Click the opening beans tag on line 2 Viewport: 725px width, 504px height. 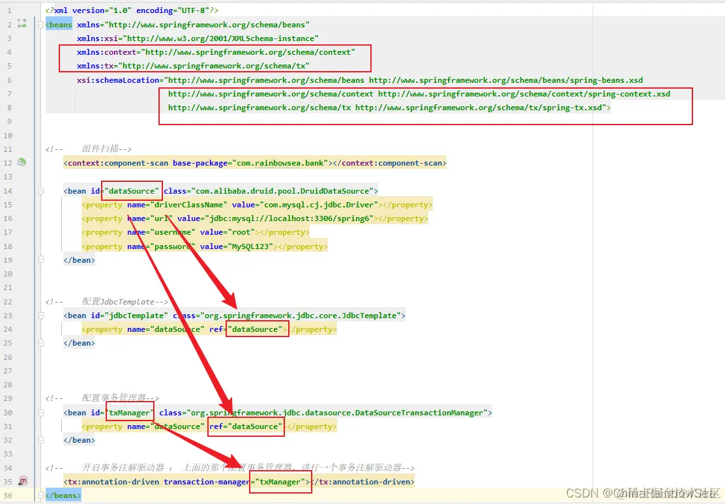pyautogui.click(x=59, y=25)
